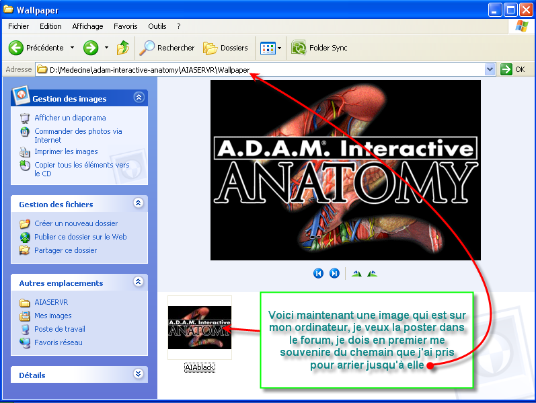The width and height of the screenshot is (536, 403).
Task: Expand the address bar dropdown list
Action: [x=490, y=69]
